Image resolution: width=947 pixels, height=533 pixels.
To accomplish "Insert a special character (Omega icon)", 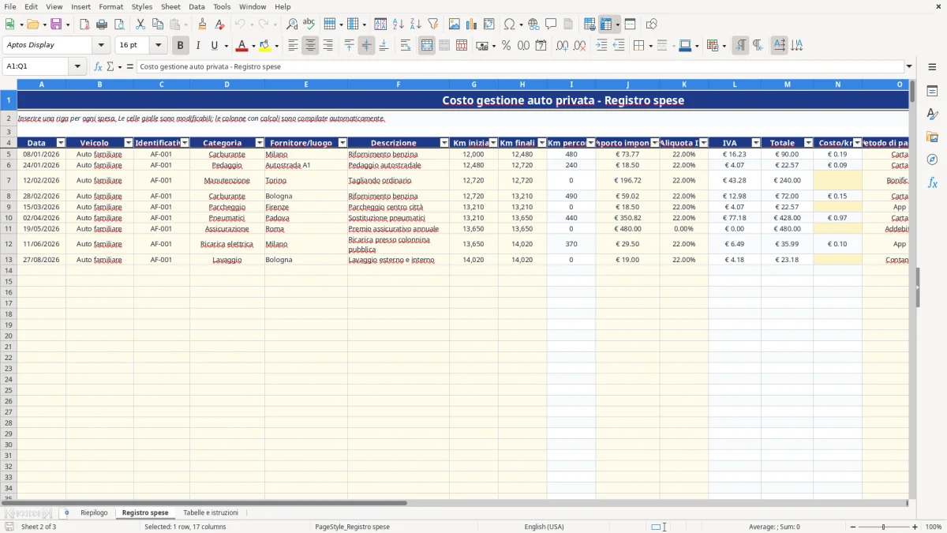I will click(509, 24).
